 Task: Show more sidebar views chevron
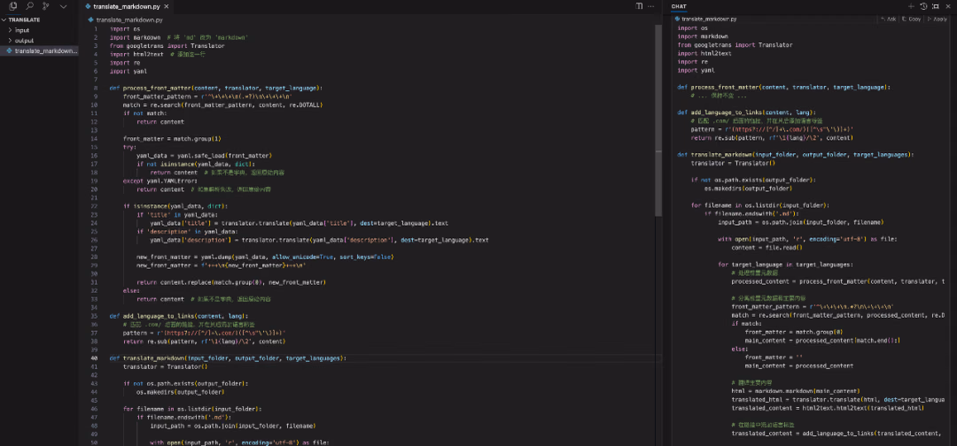tap(63, 6)
